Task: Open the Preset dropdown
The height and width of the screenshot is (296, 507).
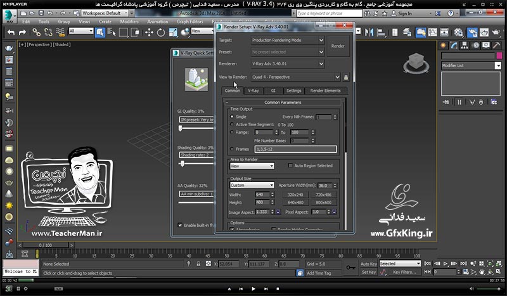Action: (288, 52)
